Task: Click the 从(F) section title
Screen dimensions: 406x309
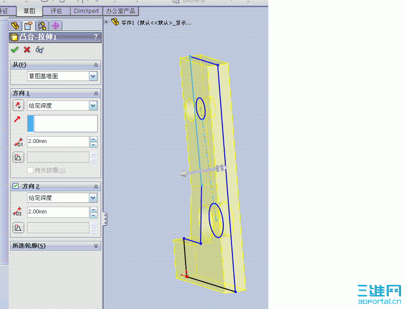Action: tap(19, 65)
